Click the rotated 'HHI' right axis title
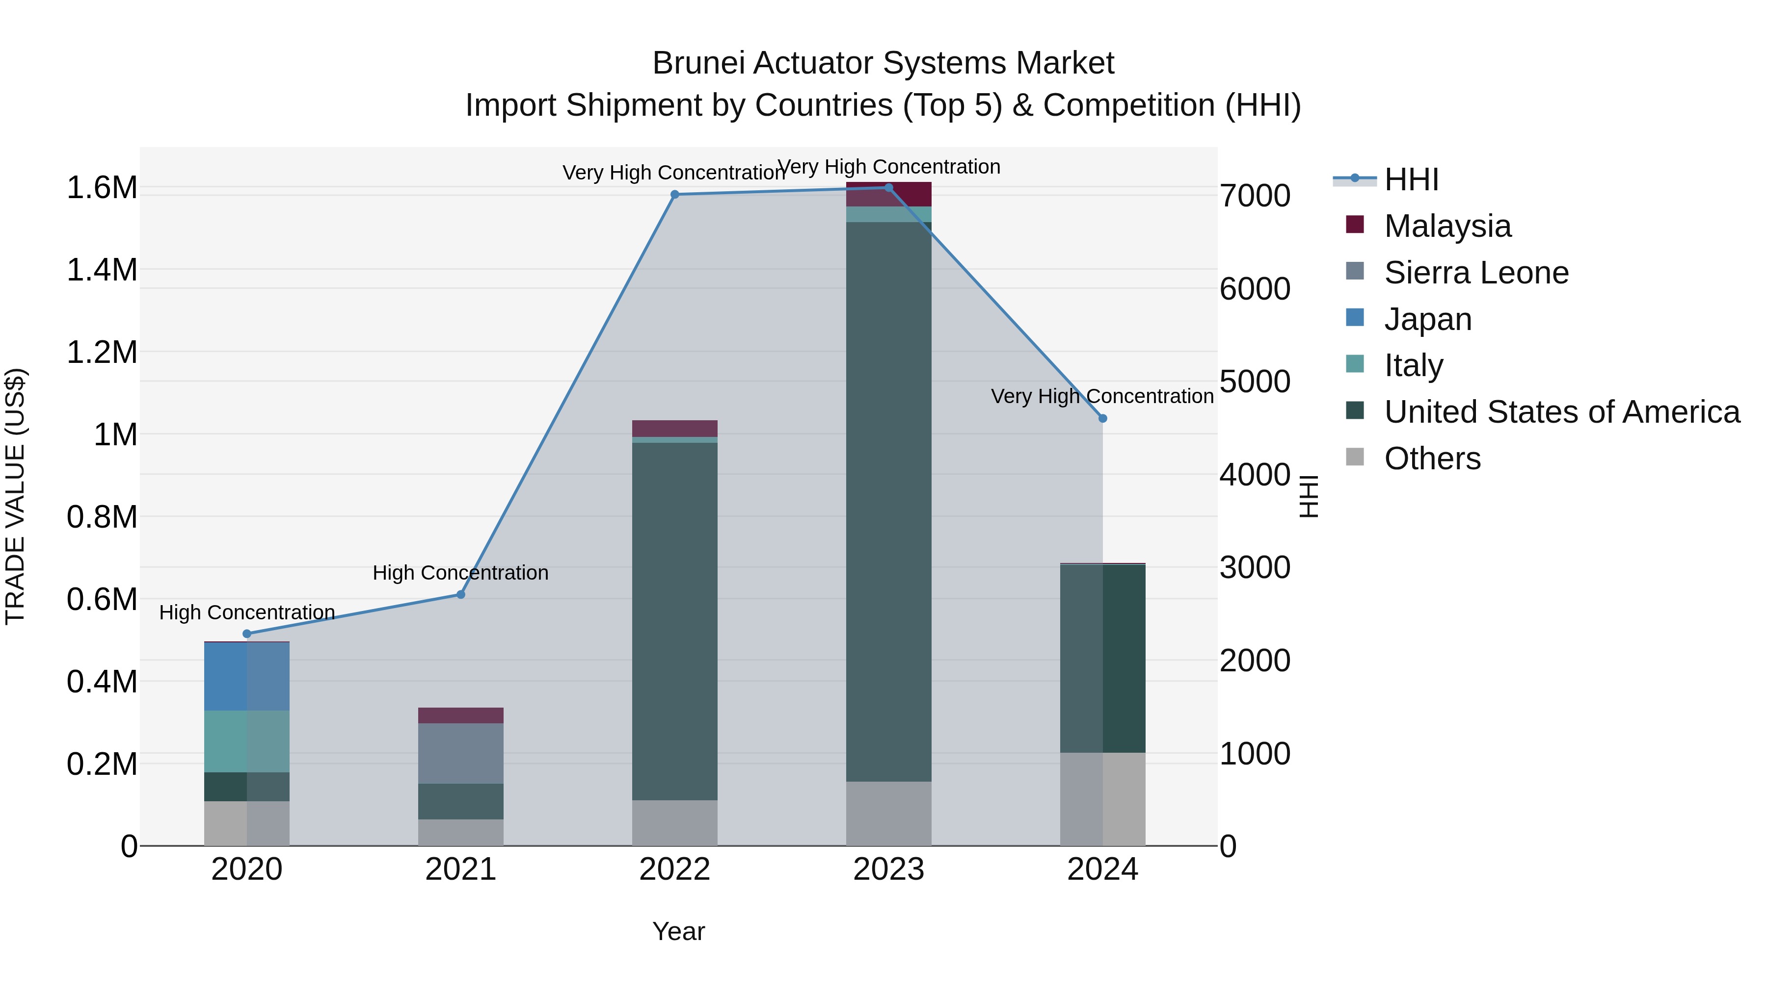The width and height of the screenshot is (1767, 993). (x=1310, y=496)
